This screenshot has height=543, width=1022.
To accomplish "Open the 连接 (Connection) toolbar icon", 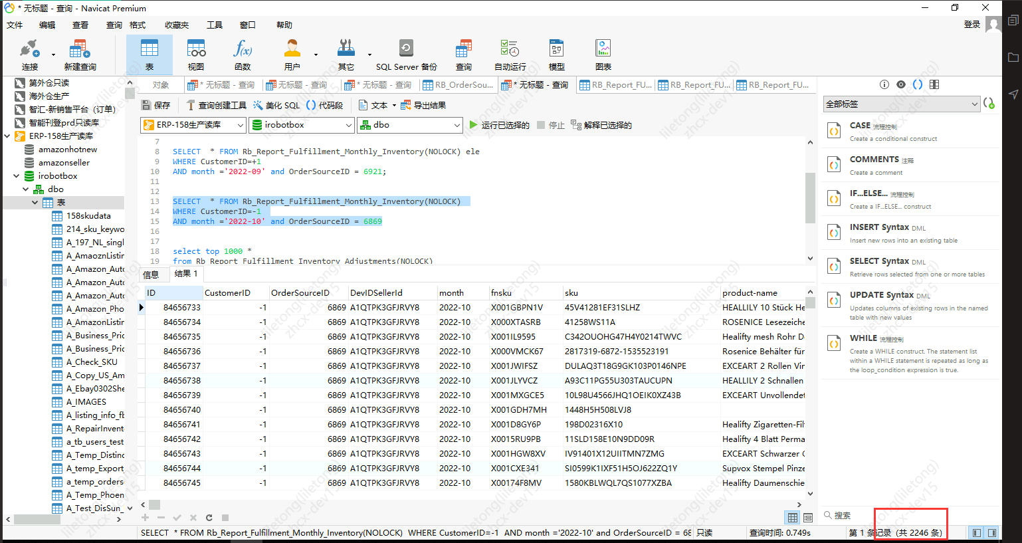I will pyautogui.click(x=29, y=54).
